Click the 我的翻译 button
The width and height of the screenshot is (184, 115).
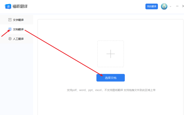point(152,6)
